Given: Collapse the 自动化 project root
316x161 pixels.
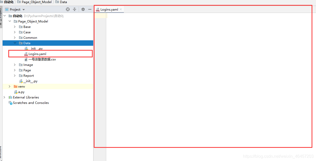Looking at the screenshot, I should 5,16.
